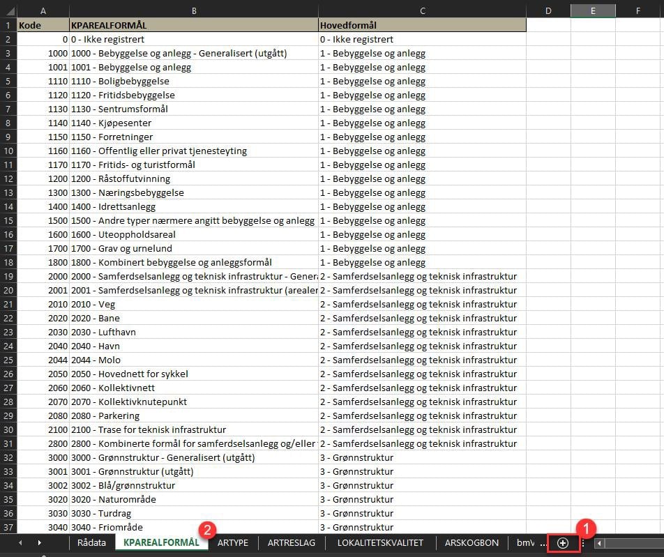Switch to the Rådata sheet tab
The width and height of the screenshot is (664, 557).
91,543
